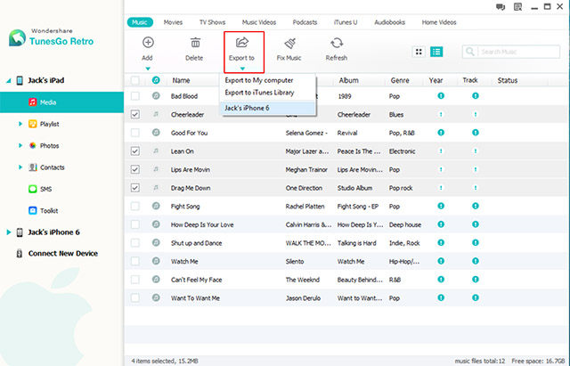
Task: Sort by the Genre column header
Action: tap(400, 80)
